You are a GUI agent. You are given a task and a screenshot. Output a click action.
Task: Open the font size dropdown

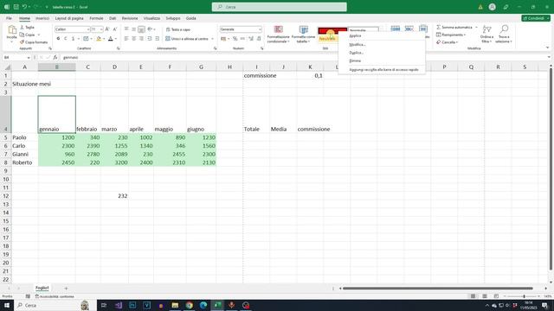tap(101, 29)
